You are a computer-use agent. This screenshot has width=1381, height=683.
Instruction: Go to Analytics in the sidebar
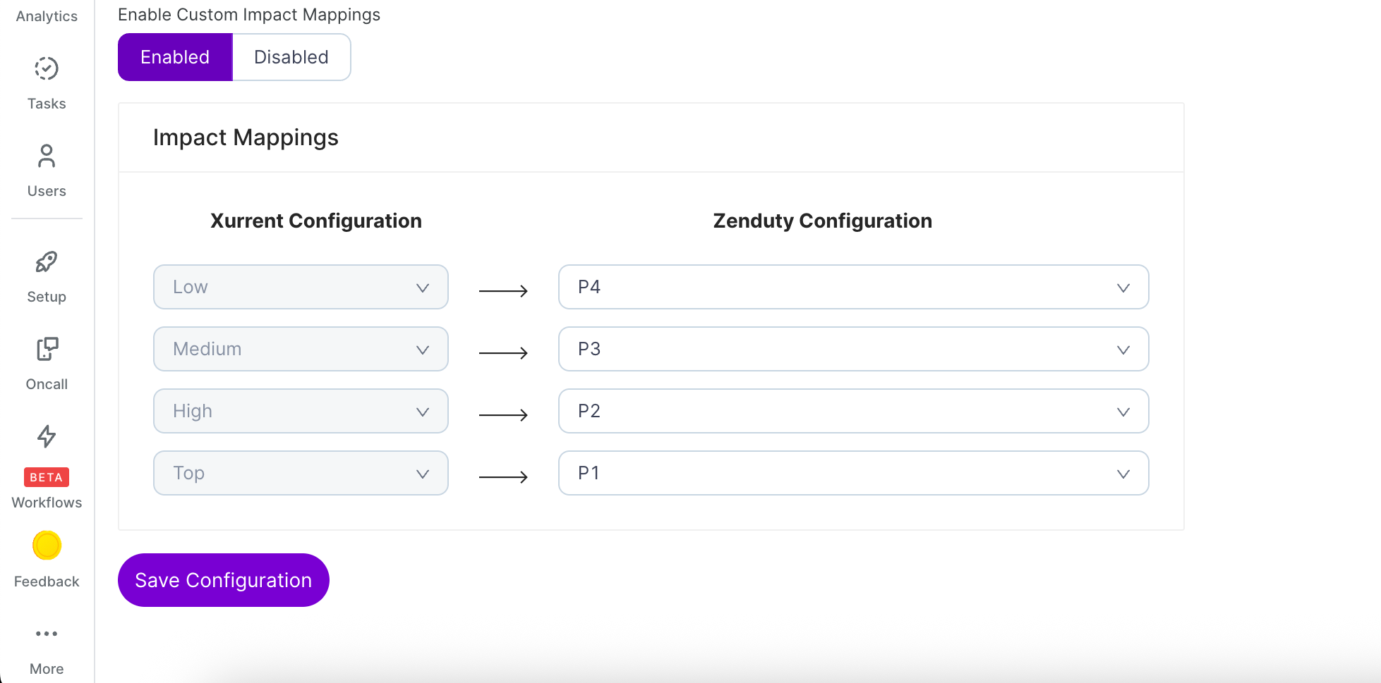click(x=47, y=16)
